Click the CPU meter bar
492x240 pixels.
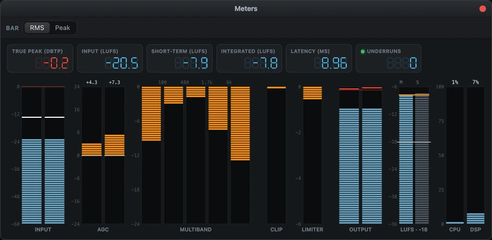pyautogui.click(x=455, y=155)
